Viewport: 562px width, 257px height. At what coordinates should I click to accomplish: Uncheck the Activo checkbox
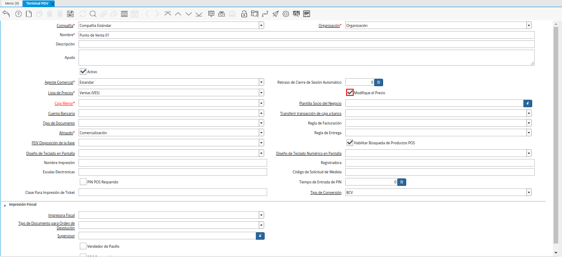pos(83,72)
